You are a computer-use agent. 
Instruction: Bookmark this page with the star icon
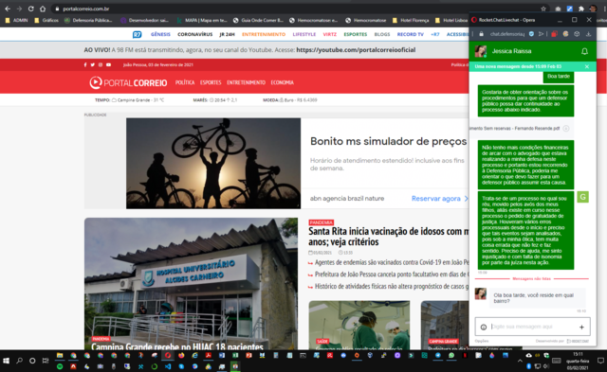(x=543, y=9)
